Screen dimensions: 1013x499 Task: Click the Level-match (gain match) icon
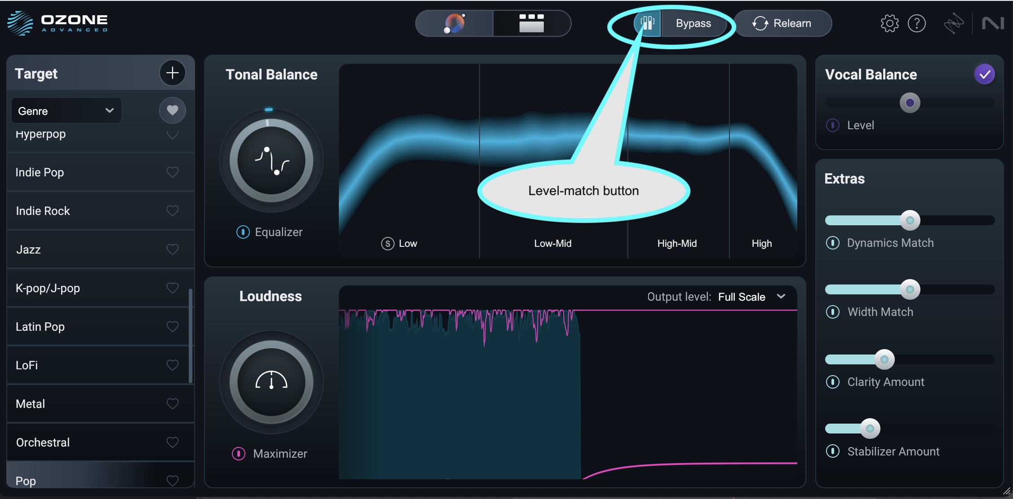[647, 23]
